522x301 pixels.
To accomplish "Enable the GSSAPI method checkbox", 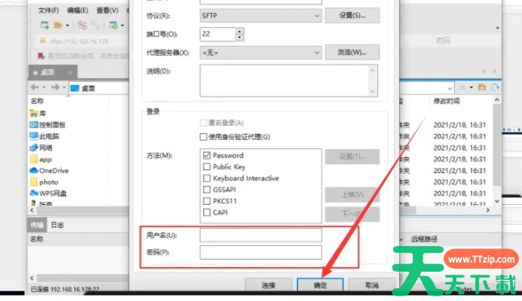I will click(206, 190).
